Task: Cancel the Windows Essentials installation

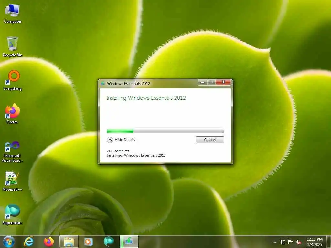Action: [209, 140]
